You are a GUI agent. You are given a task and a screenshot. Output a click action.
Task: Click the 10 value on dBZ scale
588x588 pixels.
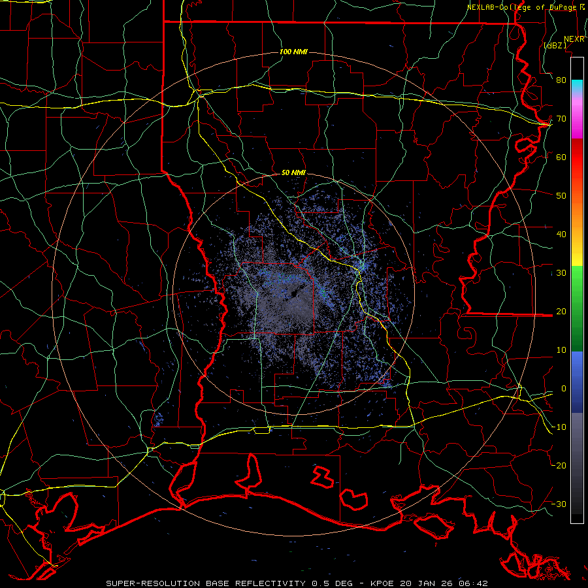[x=561, y=350]
